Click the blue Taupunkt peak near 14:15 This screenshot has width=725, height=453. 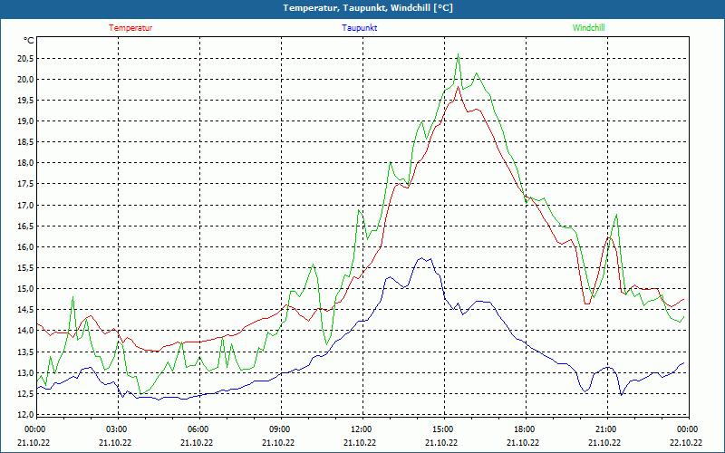point(421,258)
